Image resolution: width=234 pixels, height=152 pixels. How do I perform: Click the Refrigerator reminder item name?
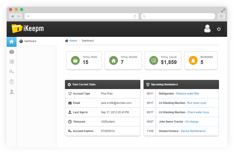click(x=166, y=94)
